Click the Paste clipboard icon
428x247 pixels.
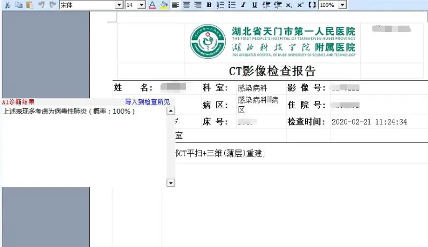pos(30,5)
